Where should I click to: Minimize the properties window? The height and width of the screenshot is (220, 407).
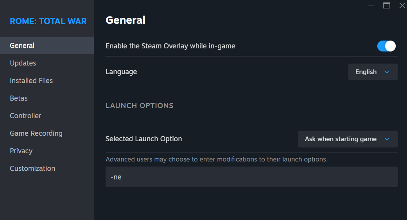pos(371,6)
